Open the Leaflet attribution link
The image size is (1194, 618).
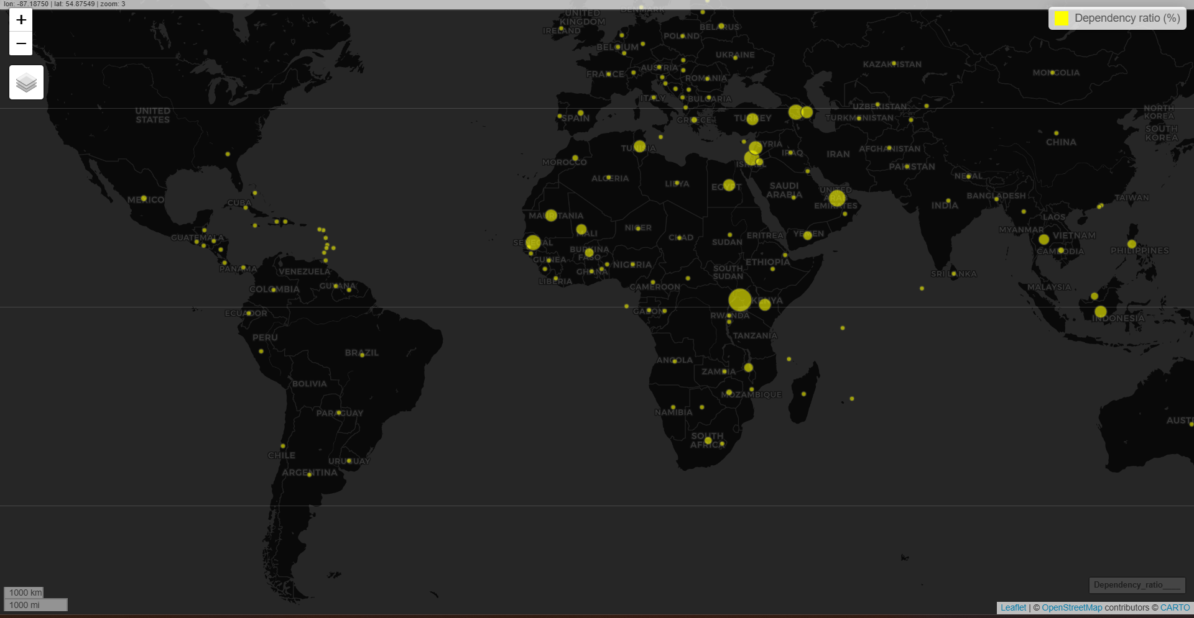tap(1013, 607)
